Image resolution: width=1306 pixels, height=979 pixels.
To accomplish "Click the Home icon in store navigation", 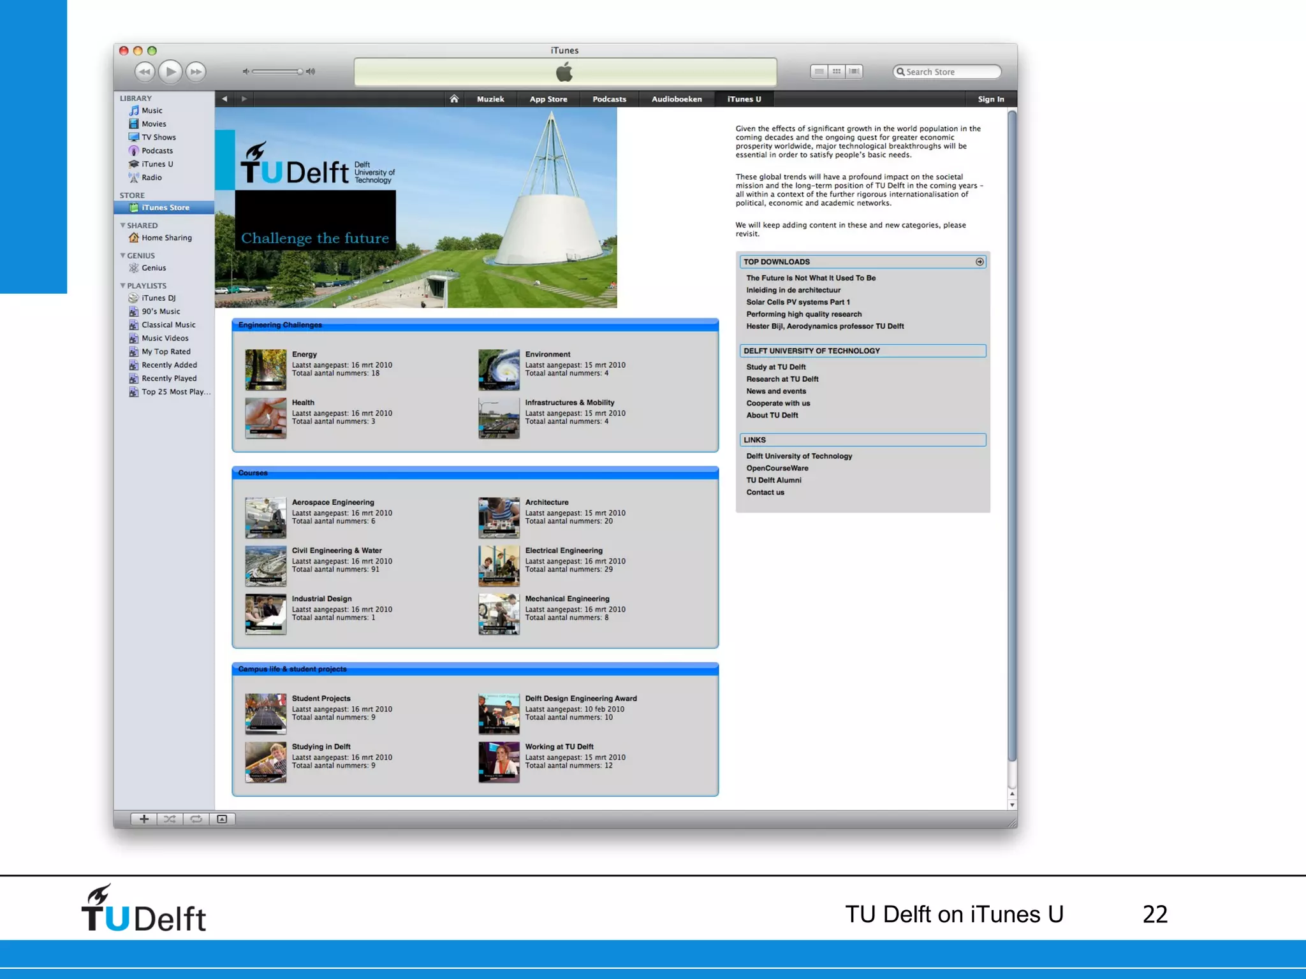I will click(454, 99).
